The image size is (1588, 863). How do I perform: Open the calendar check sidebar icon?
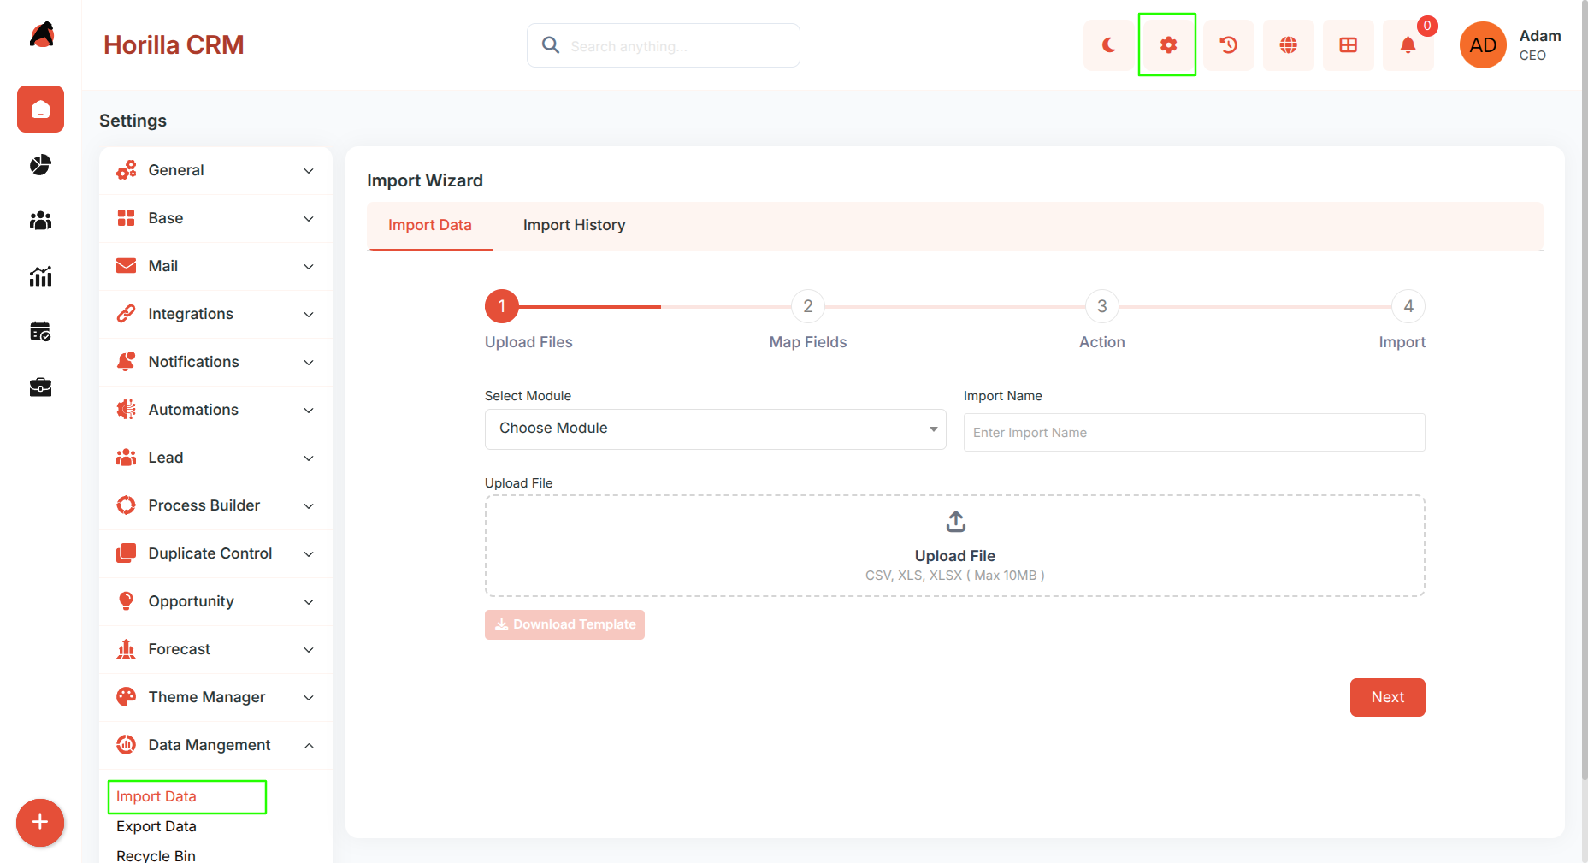40,332
